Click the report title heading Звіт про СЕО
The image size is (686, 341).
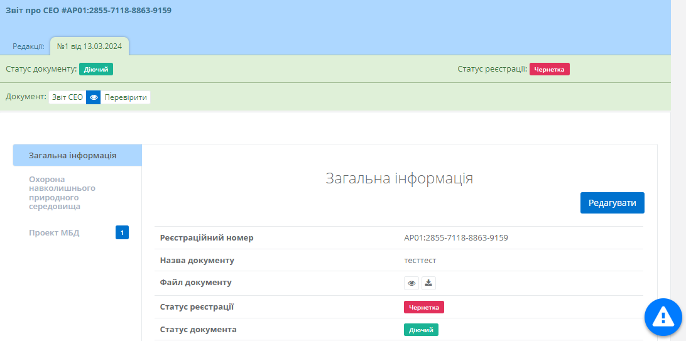point(89,11)
